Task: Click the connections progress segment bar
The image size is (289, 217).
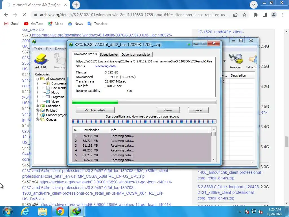Action: tap(144, 121)
